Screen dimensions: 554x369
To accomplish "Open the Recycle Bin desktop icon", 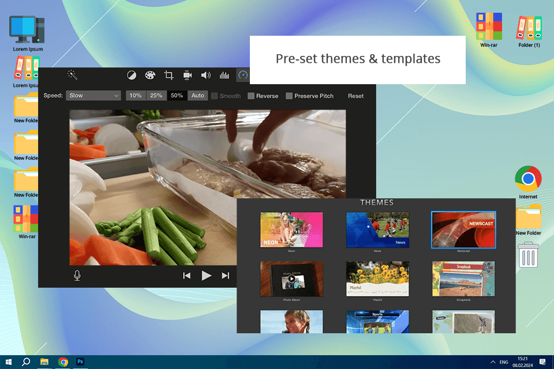I will 529,255.
